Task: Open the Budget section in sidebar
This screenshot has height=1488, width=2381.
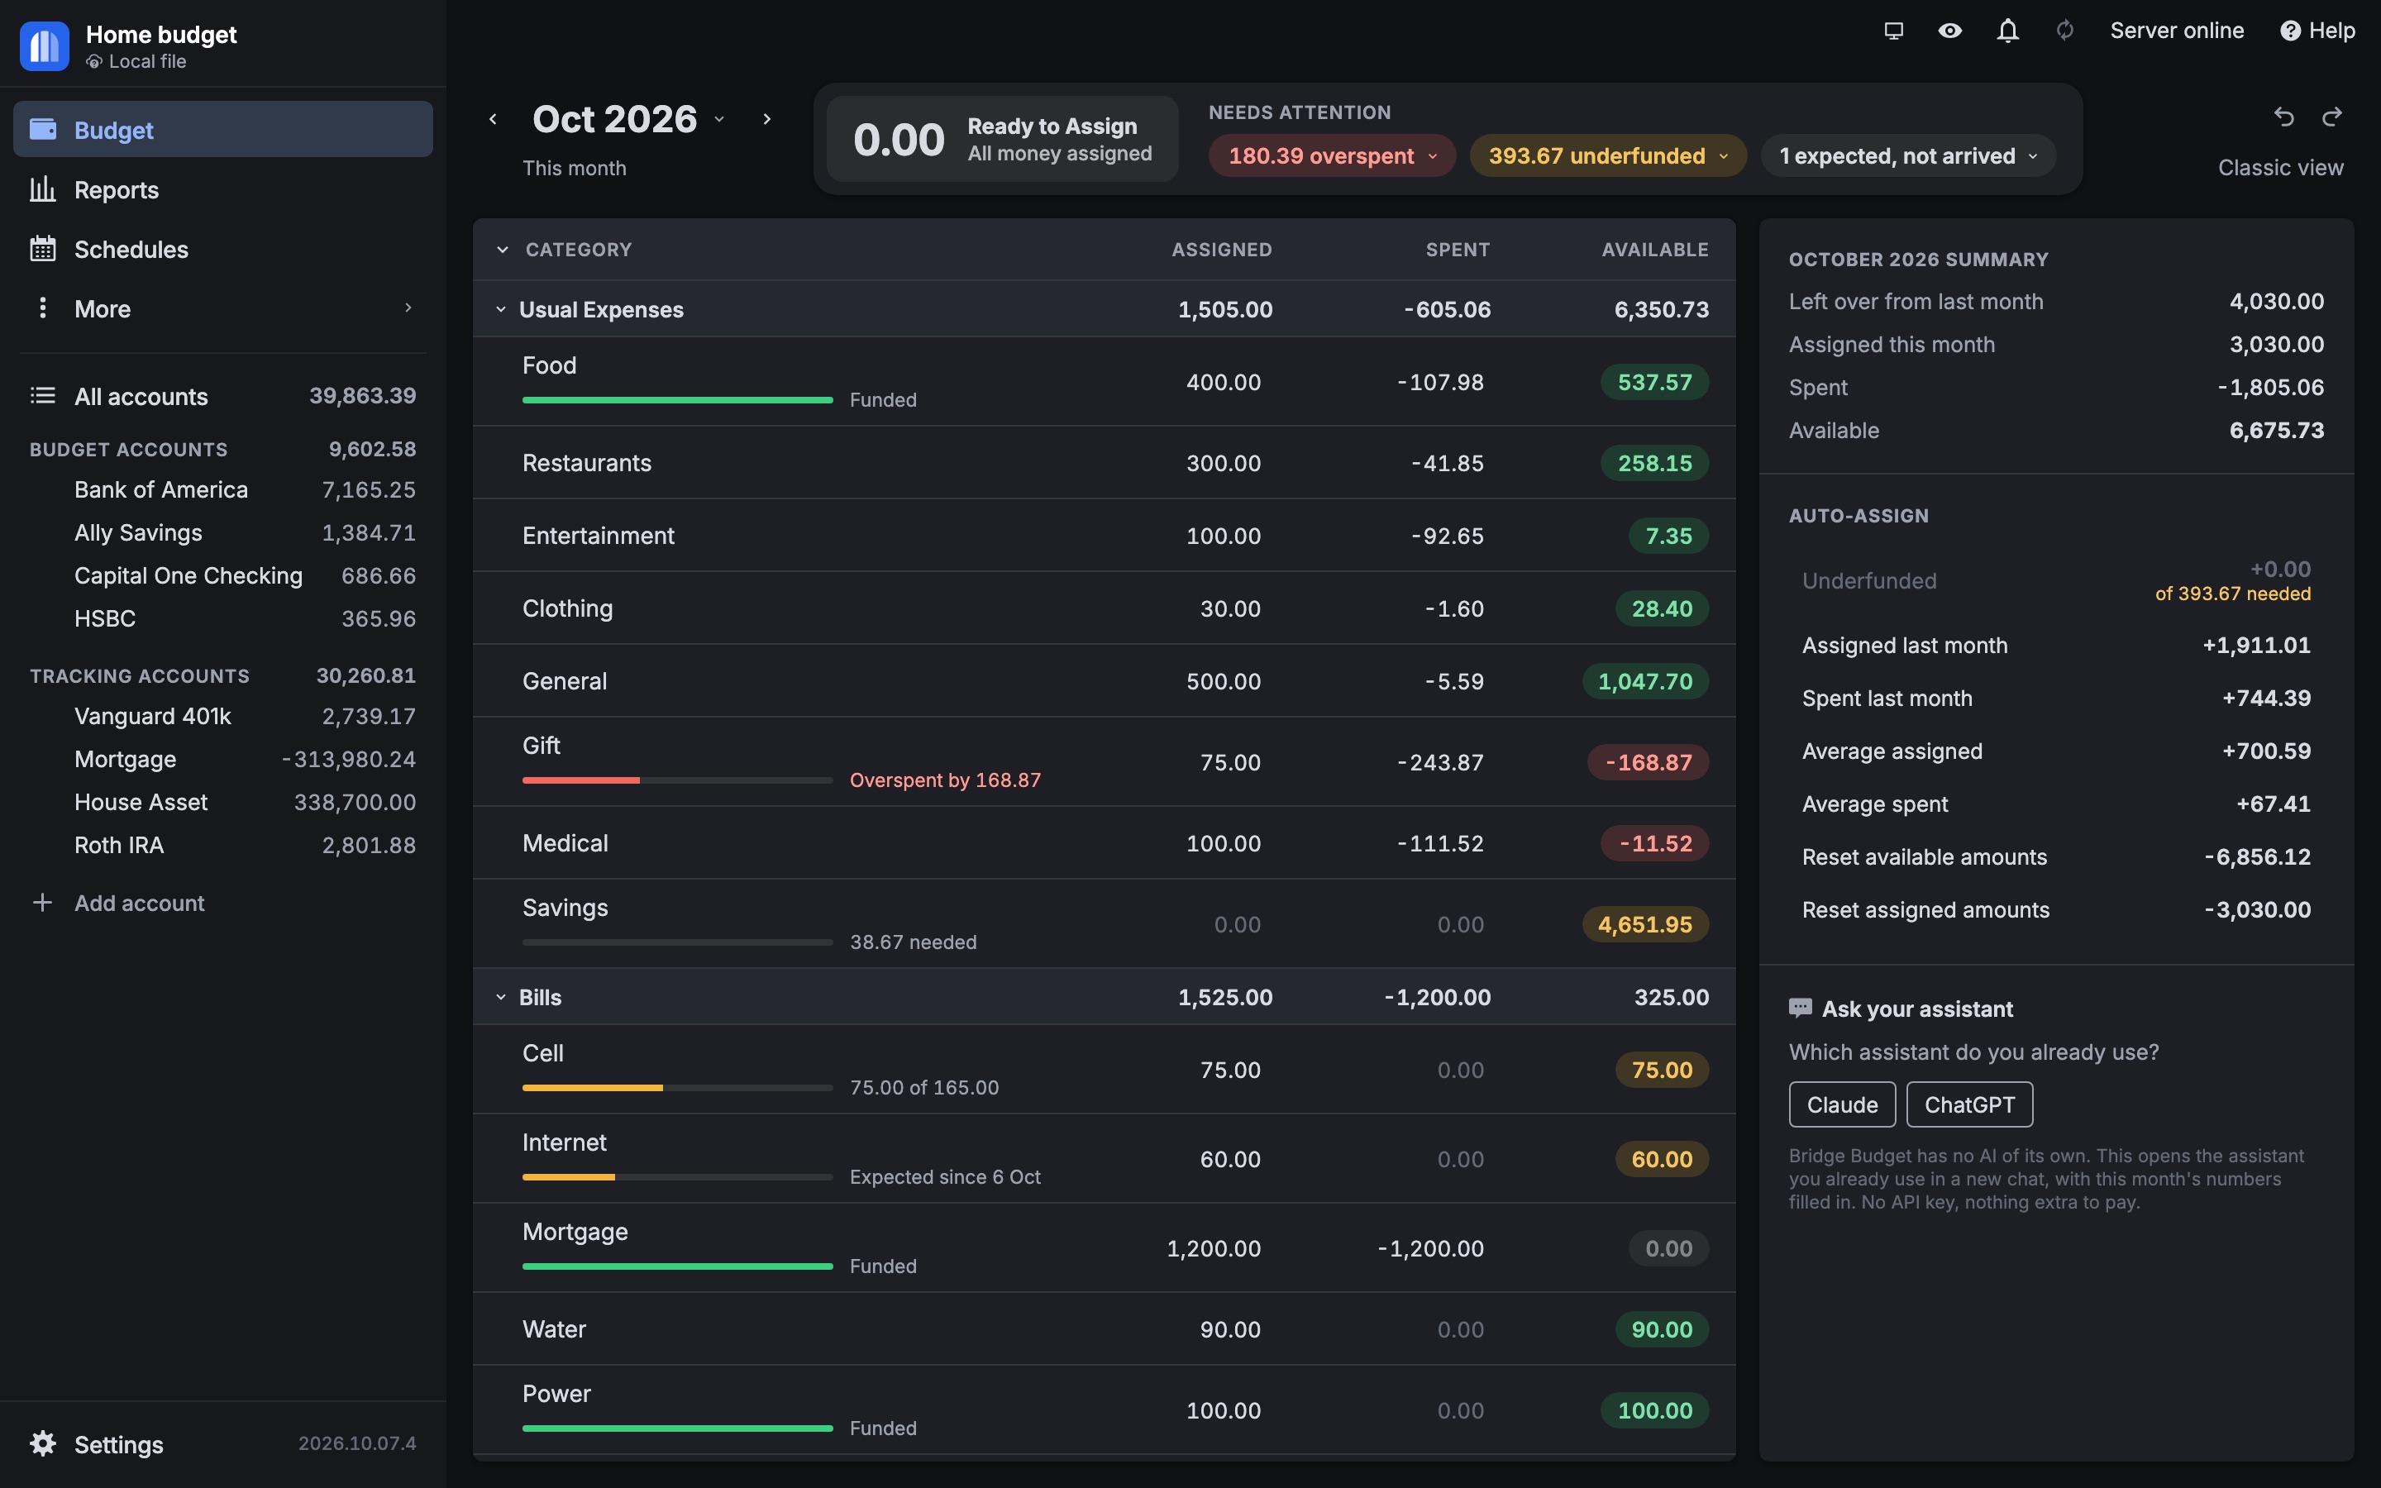Action: pyautogui.click(x=222, y=129)
